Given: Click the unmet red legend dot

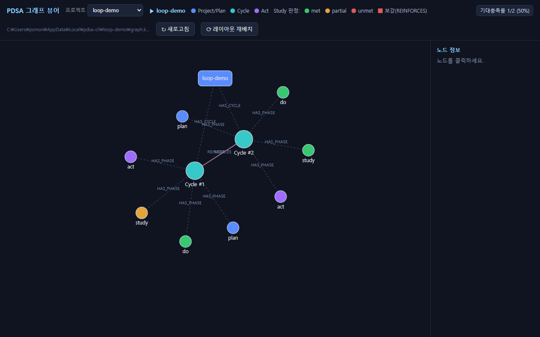Looking at the screenshot, I should pyautogui.click(x=354, y=11).
